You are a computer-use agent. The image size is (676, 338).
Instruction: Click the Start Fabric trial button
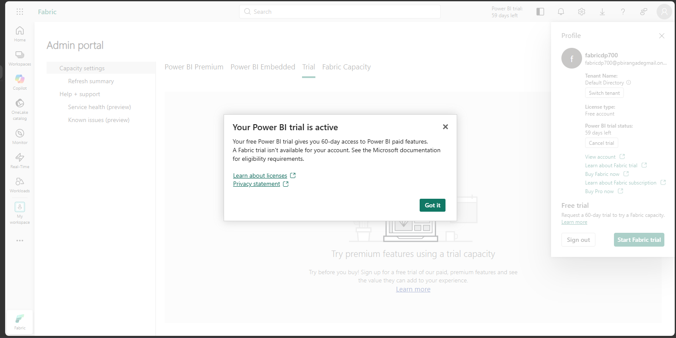(639, 240)
